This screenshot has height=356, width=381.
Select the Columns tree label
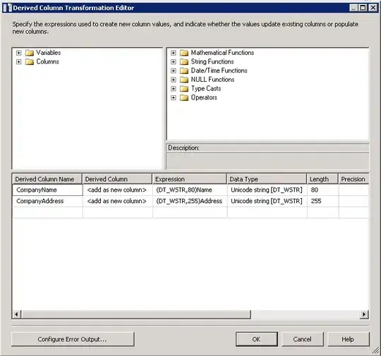48,61
